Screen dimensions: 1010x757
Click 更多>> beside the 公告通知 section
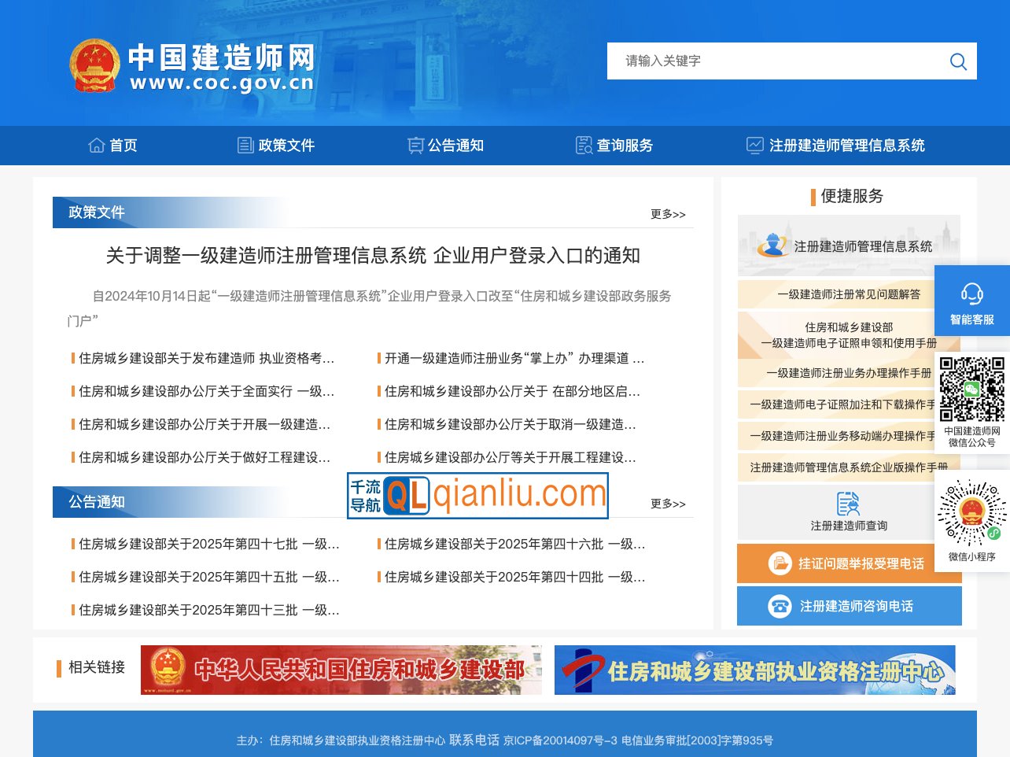(667, 503)
